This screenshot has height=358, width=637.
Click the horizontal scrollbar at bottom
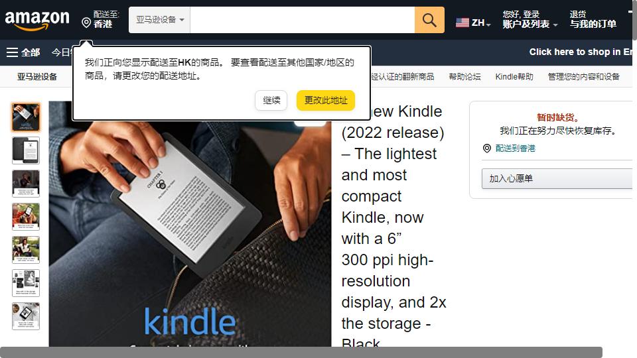pos(301,352)
